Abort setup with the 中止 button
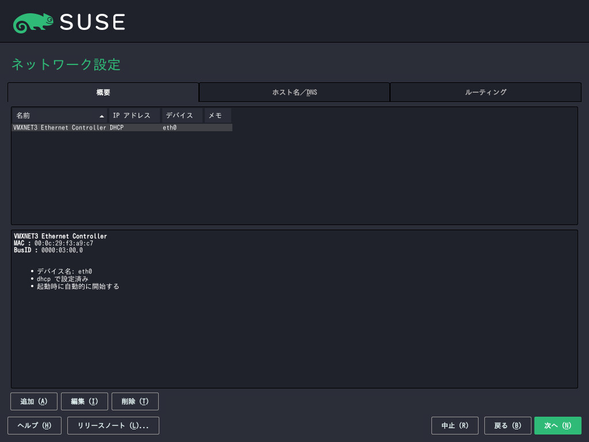 coord(454,425)
